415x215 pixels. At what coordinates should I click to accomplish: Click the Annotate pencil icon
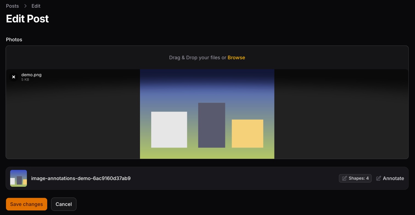pyautogui.click(x=378, y=179)
